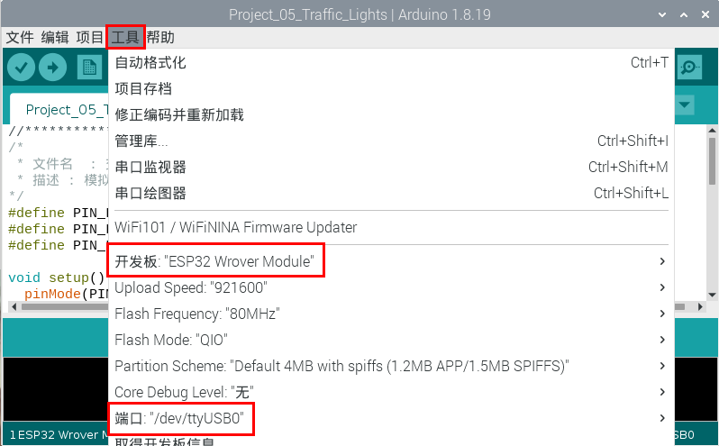
Task: Open the 项目 menu
Action: (90, 37)
